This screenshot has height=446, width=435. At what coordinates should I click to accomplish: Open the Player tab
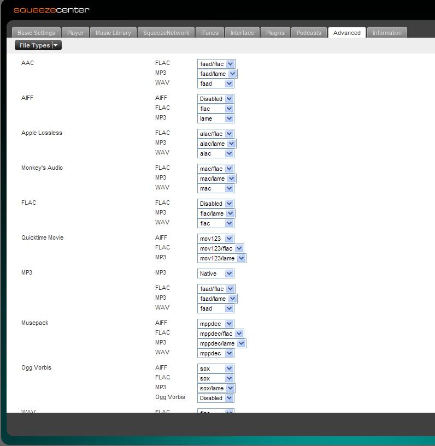75,33
